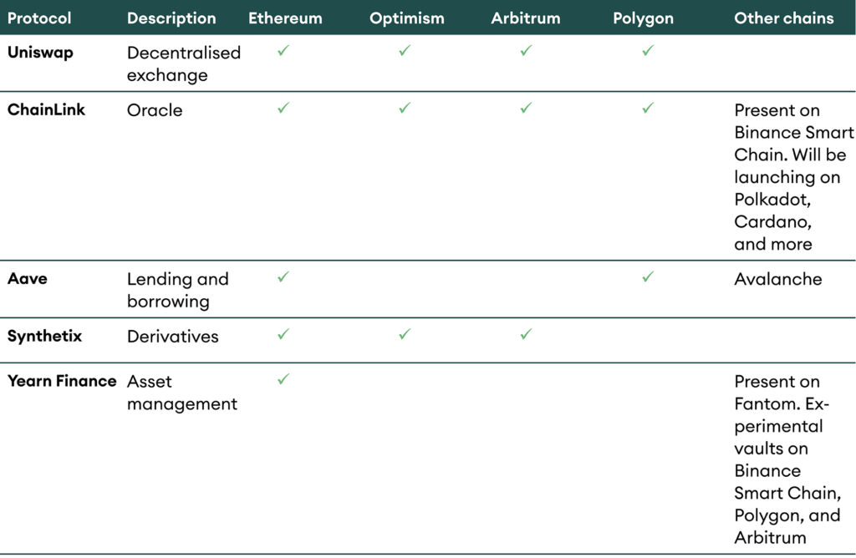Viewport: 856px width, 558px height.
Task: Click the Arbitrum column header
Action: pyautogui.click(x=526, y=18)
